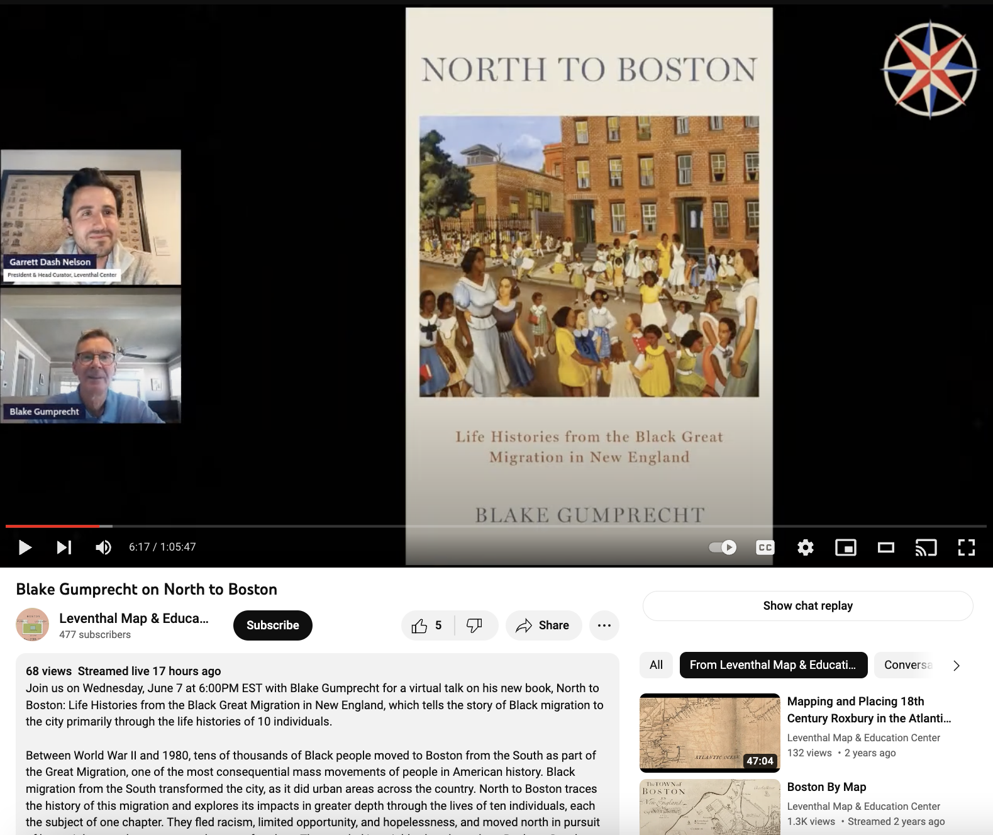Screen dimensions: 993x835
Task: Click the video title Blake Gumprecht on North to Boston
Action: [147, 590]
